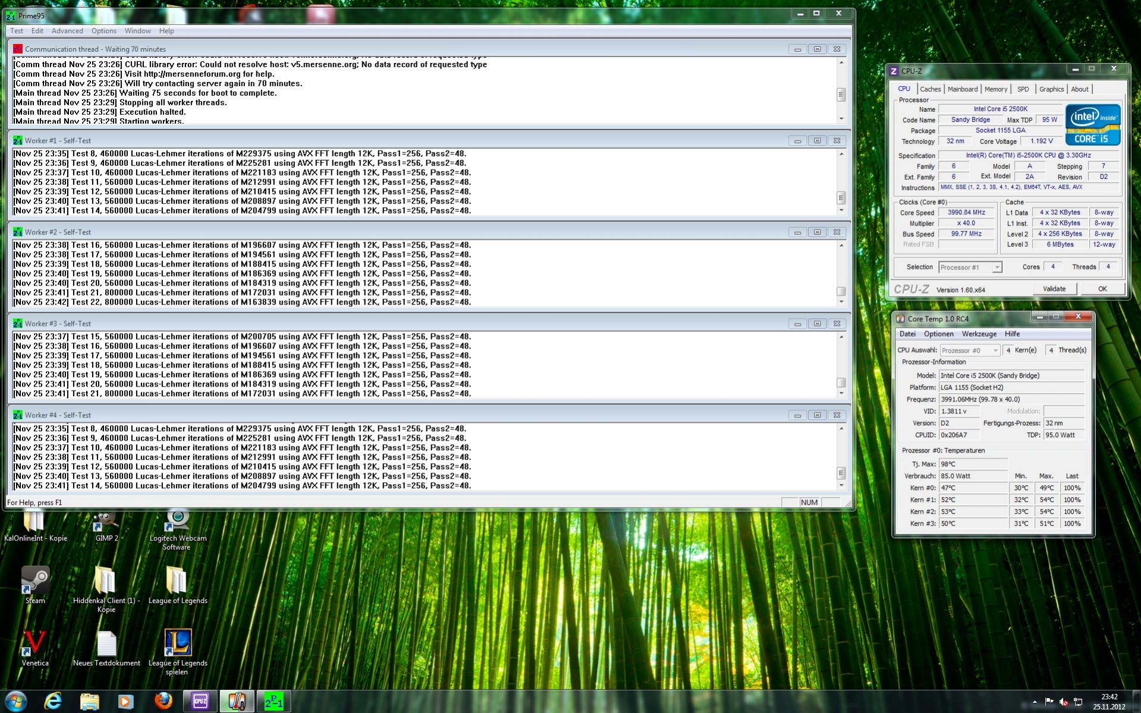Open the GIMP 2 desktop shortcut
The image size is (1141, 713).
tap(106, 527)
